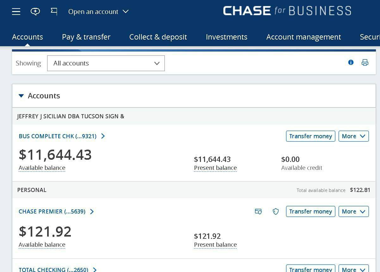Open the CHASE PREMIER (...5639) account link
Image resolution: width=380 pixels, height=272 pixels.
52,212
